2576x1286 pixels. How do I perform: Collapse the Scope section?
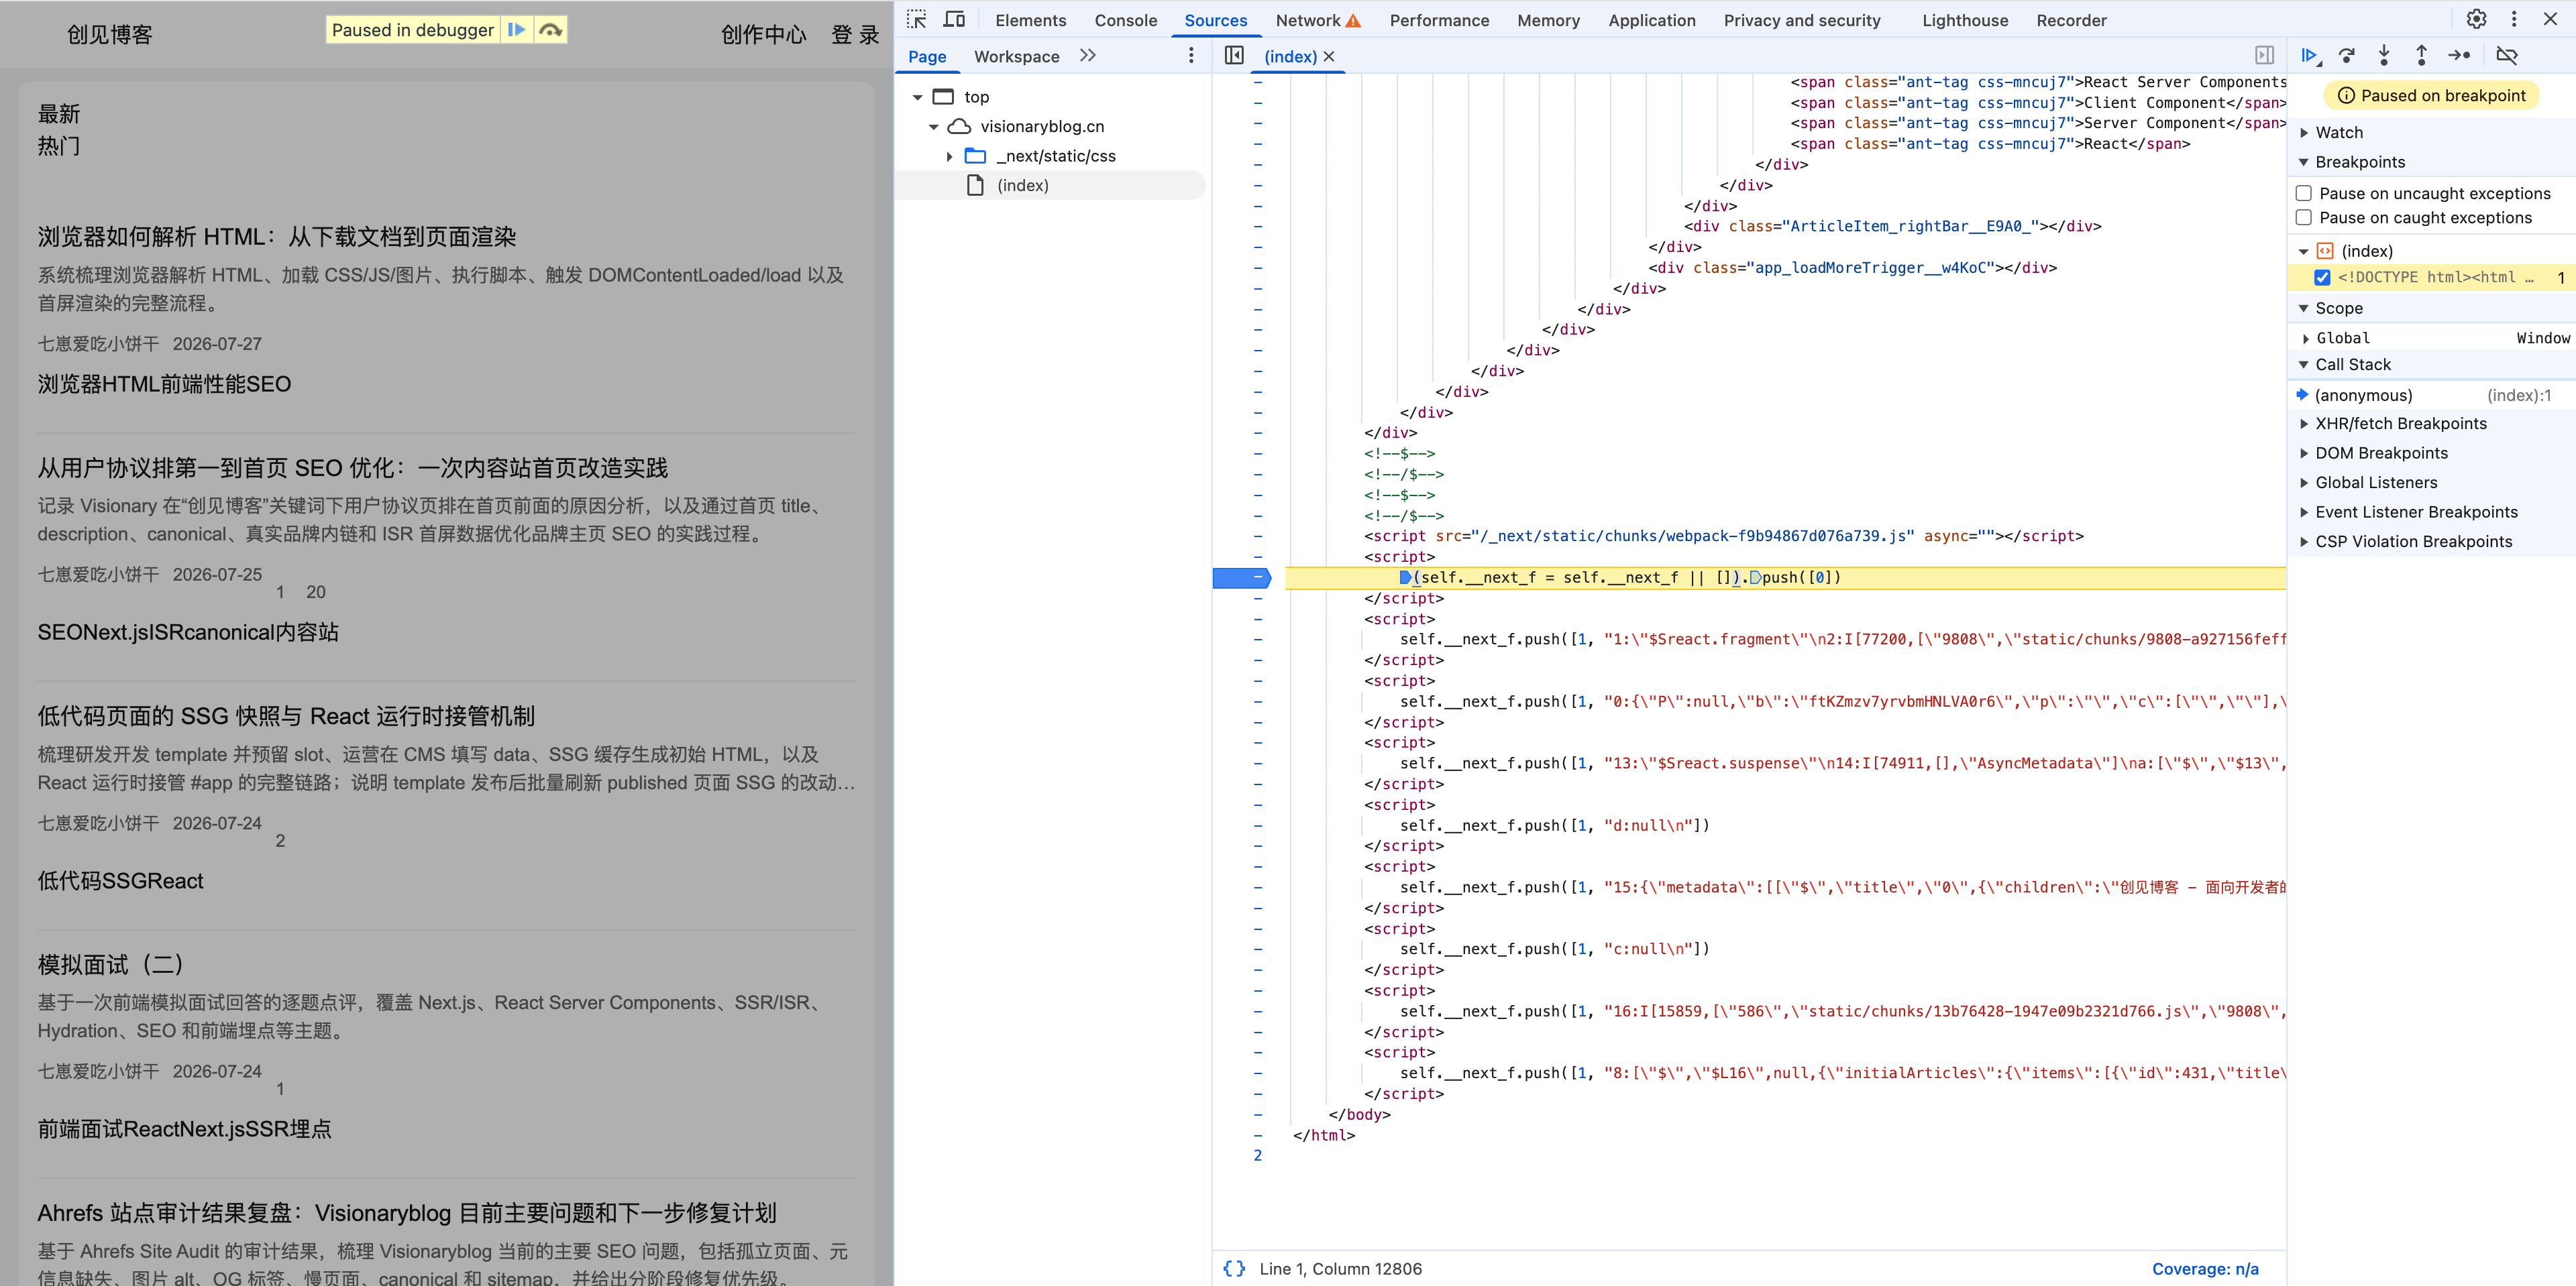point(2304,308)
